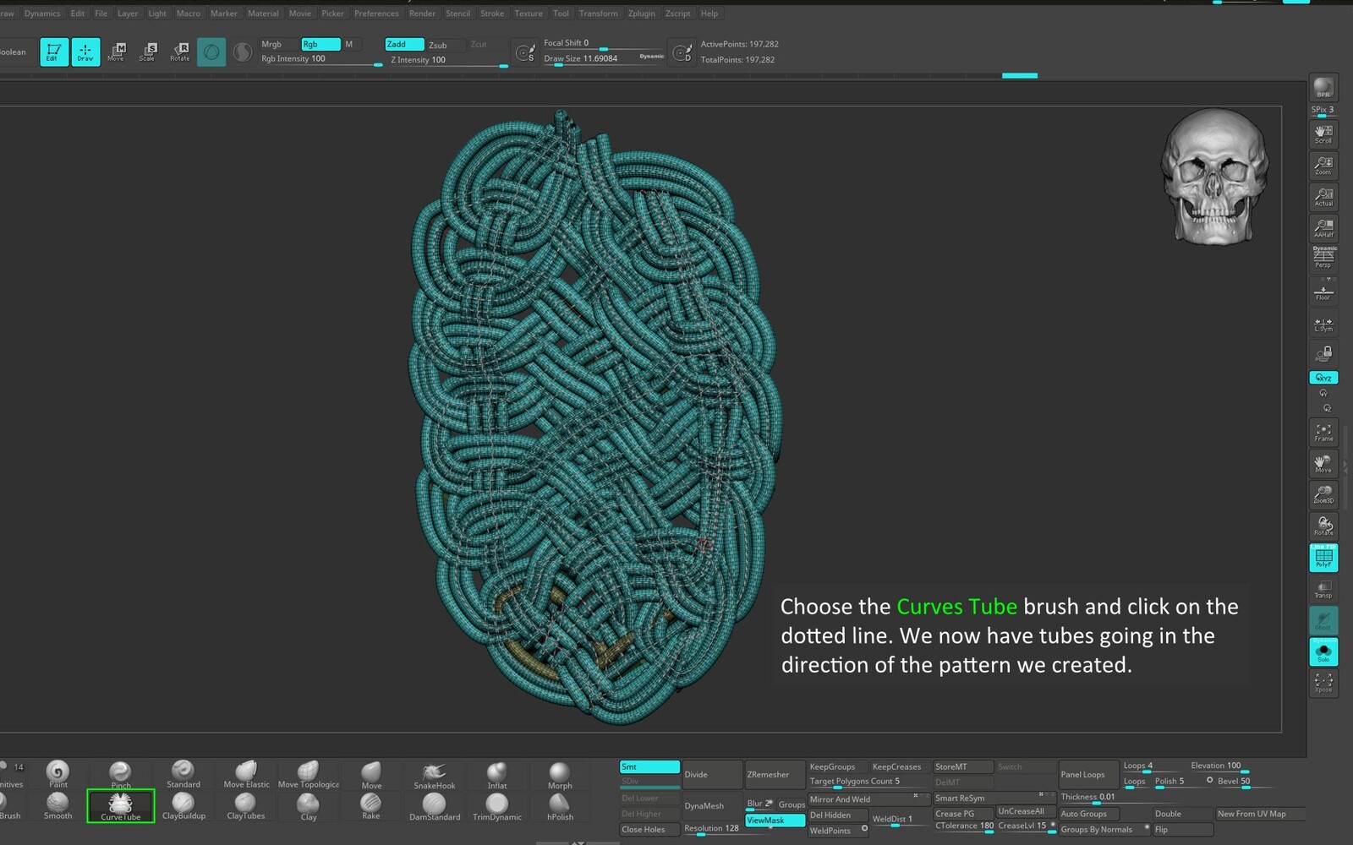
Task: Choose the DamStandard brush
Action: (x=434, y=805)
